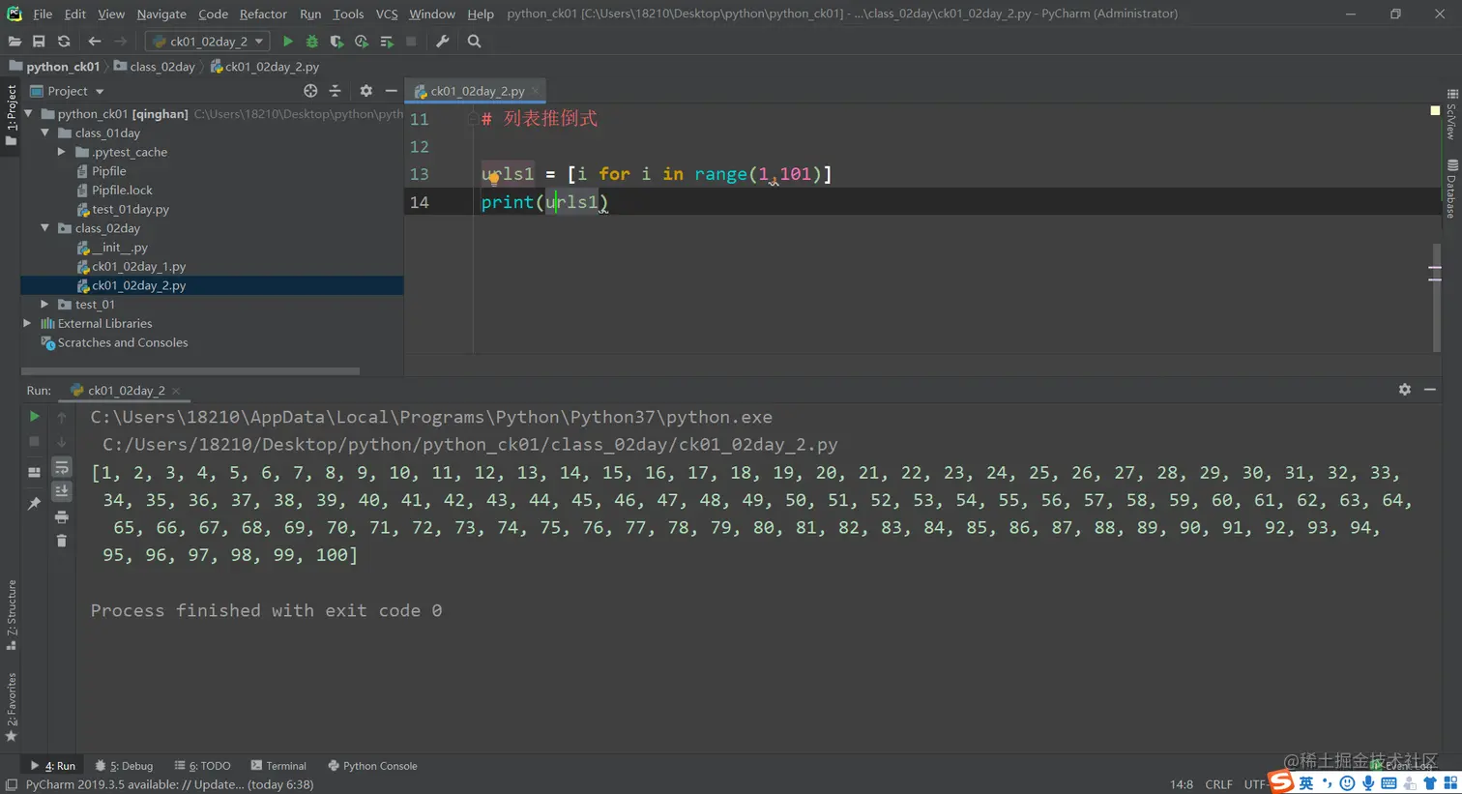Clear console output with the trash icon
The image size is (1462, 794).
pos(61,542)
